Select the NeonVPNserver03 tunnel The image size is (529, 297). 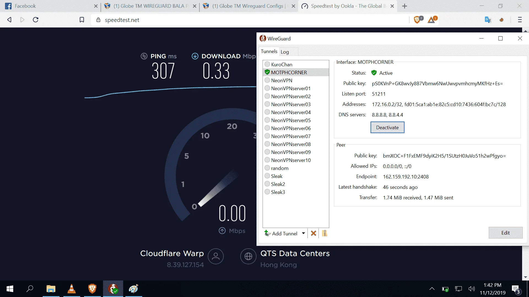[296, 104]
